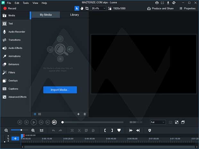This screenshot has width=199, height=149.
Task: Open the Edit menu
Action: 17,3
